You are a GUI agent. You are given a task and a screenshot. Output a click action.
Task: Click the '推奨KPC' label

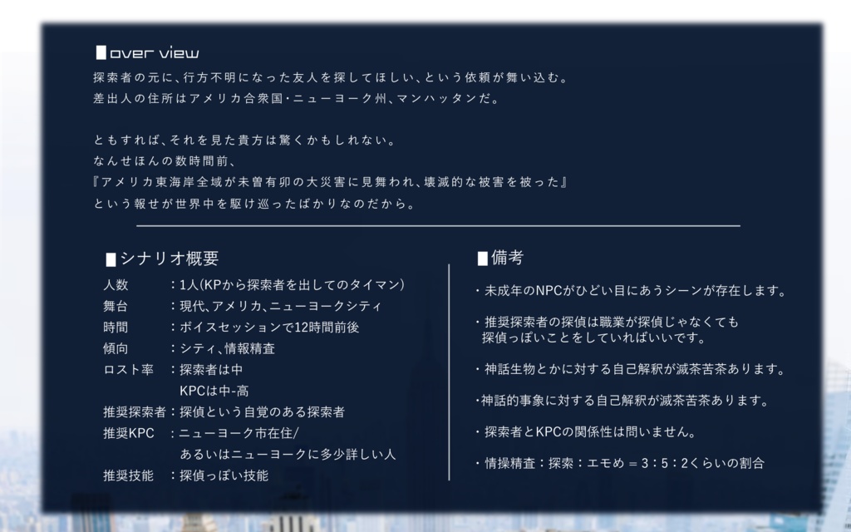click(129, 433)
